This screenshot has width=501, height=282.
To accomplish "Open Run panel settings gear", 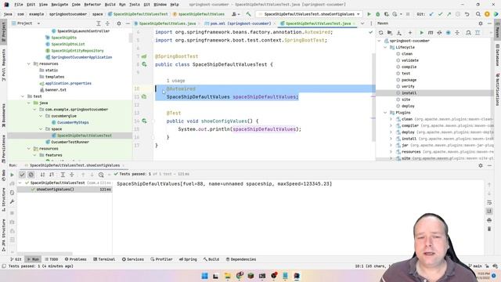I will point(481,165).
